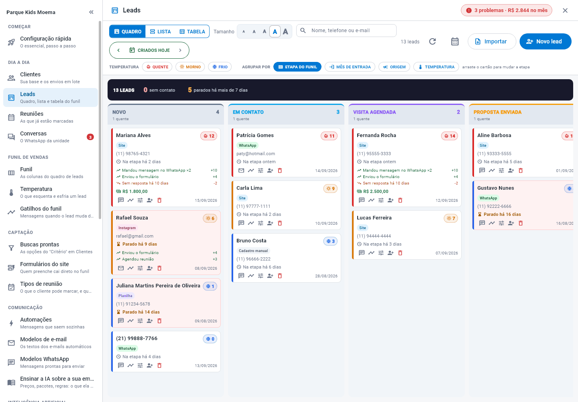This screenshot has height=402, width=578.
Task: Click email envelope icon on Rafael Souza card
Action: [x=121, y=268]
